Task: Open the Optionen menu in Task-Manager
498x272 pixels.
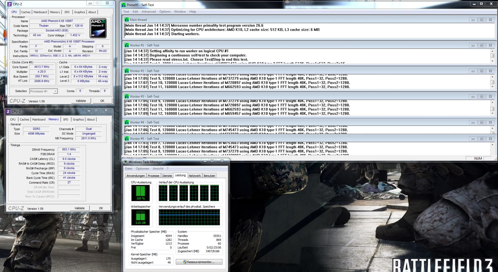Action: coord(143,168)
